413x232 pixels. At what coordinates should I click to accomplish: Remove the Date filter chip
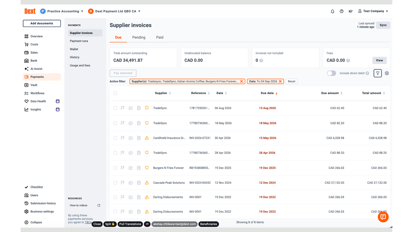tap(280, 81)
